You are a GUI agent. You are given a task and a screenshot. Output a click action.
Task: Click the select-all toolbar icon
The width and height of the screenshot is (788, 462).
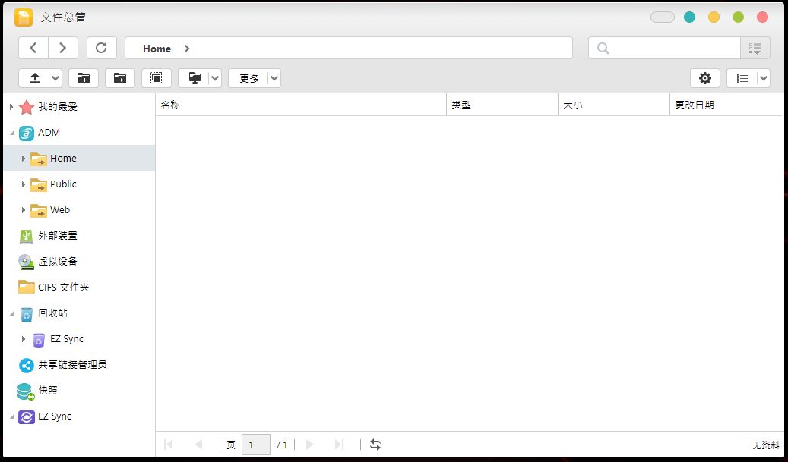[x=157, y=78]
